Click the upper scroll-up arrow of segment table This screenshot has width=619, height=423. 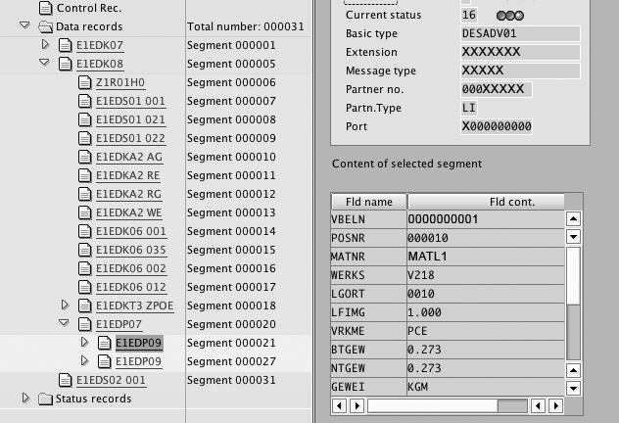point(573,218)
